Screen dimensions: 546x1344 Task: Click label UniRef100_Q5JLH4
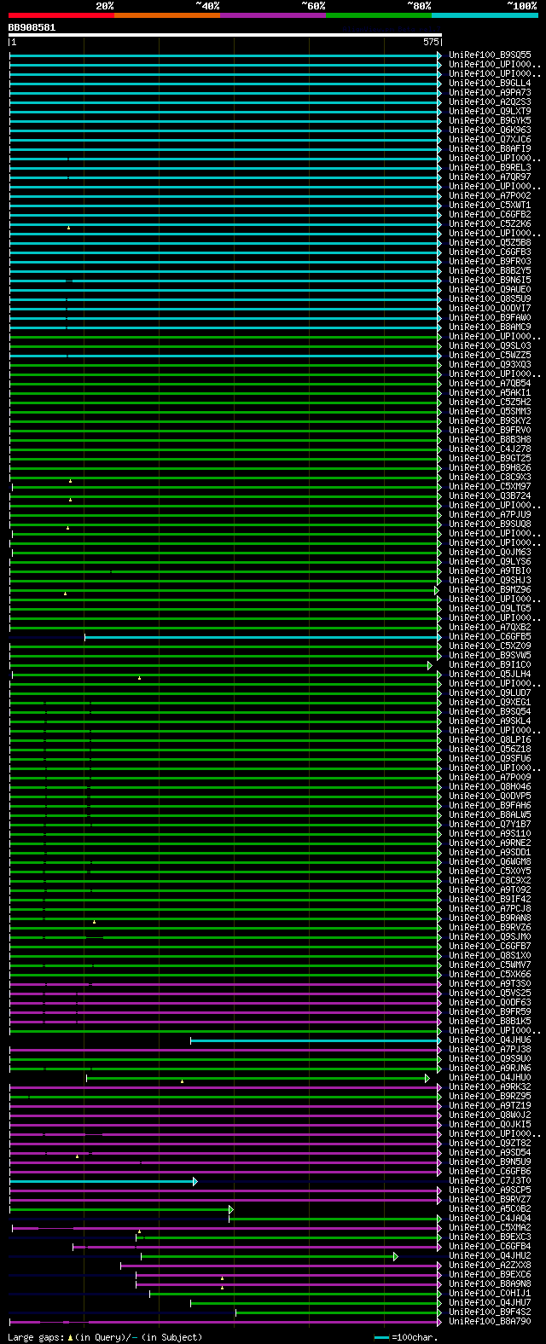(x=490, y=674)
